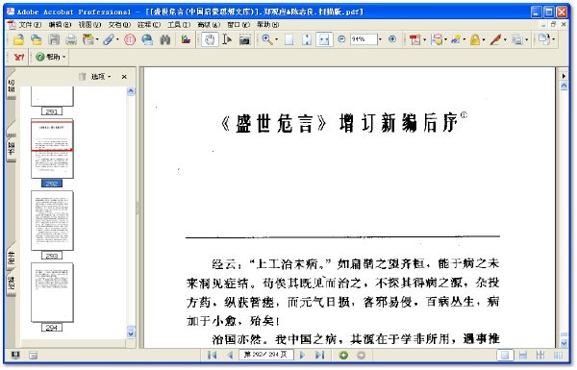Click the page number field 292 / 294
Screen dimensions: 577x370
coord(265,355)
